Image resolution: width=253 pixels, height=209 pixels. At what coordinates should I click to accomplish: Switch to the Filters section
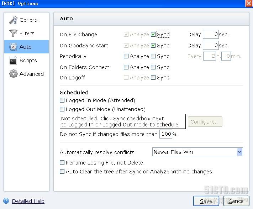pos(26,33)
